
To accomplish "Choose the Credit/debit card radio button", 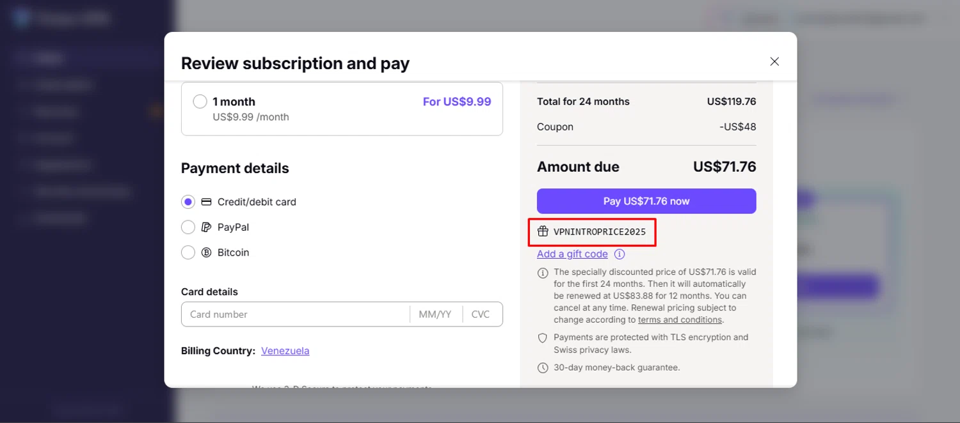I will (188, 202).
